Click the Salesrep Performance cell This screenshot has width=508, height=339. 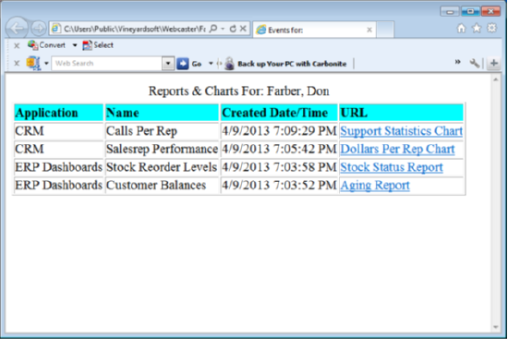coord(162,149)
